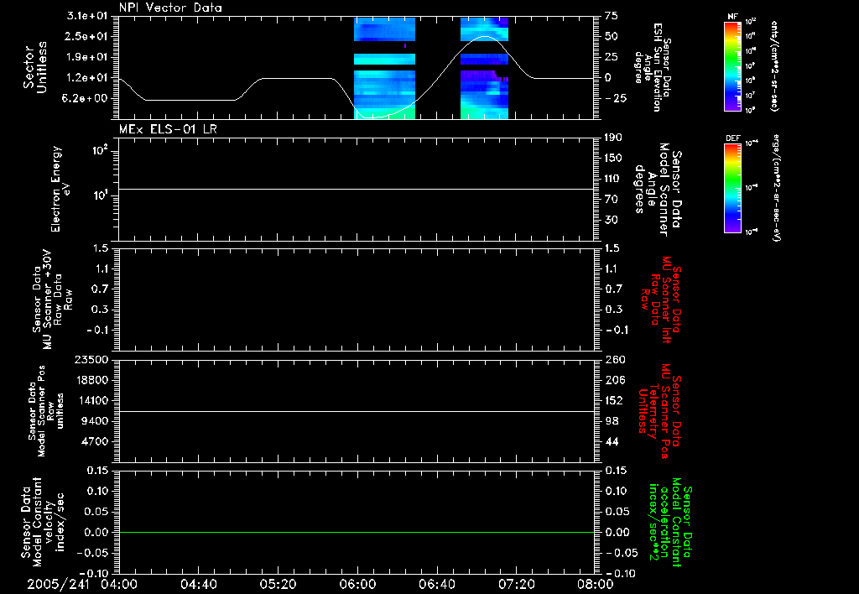Click the 4700 scanner position tick value
Image resolution: width=859 pixels, height=594 pixels.
[96, 441]
